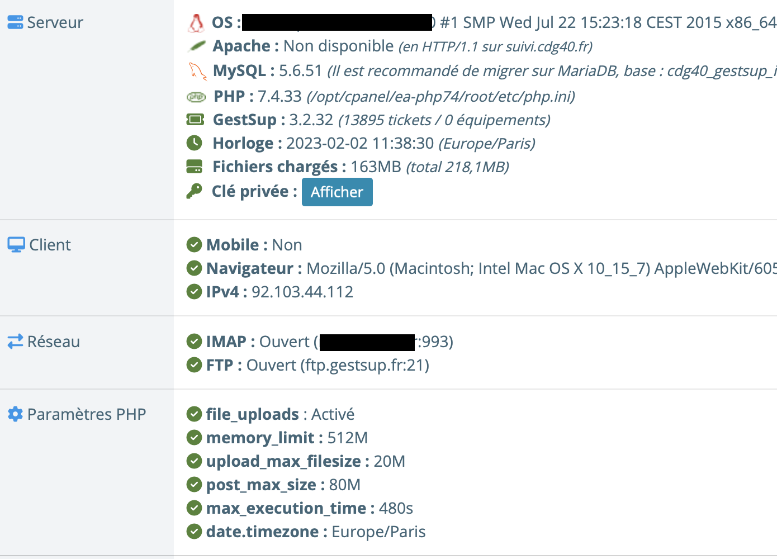The image size is (777, 559).
Task: Click the Afficher private key button
Action: pos(337,192)
